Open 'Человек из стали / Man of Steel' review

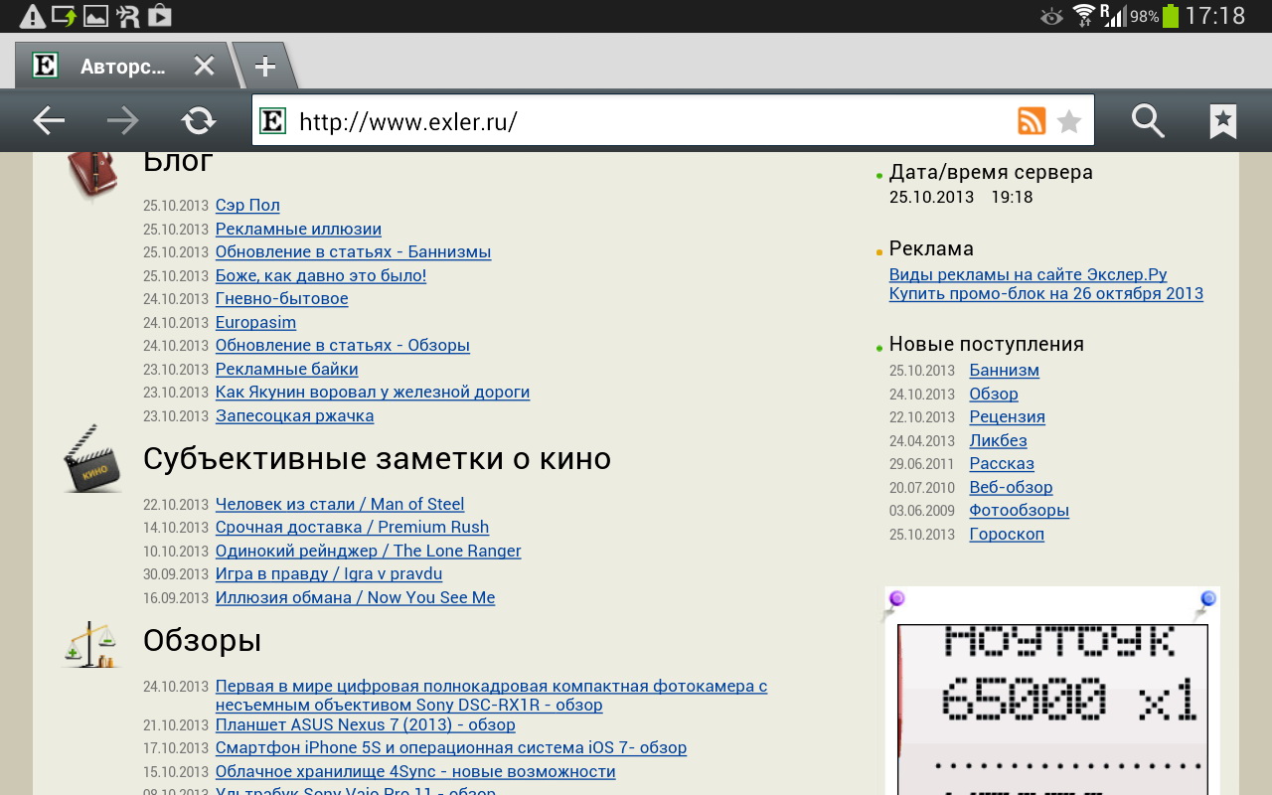340,505
